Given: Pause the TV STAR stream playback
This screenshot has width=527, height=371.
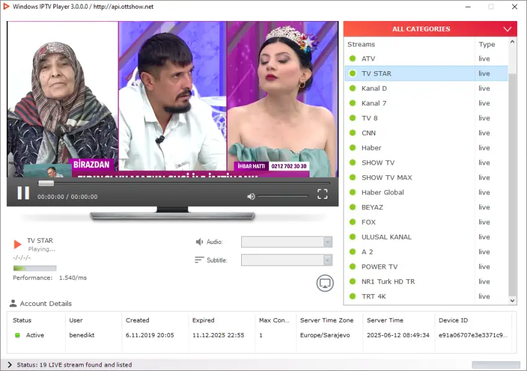Looking at the screenshot, I should point(23,193).
